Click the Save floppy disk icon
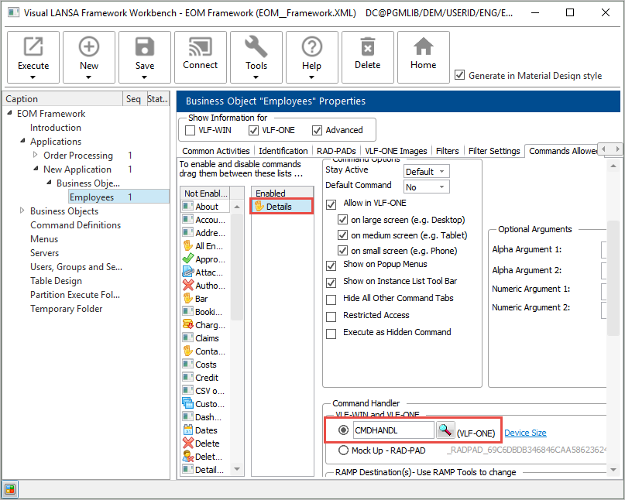This screenshot has height=500, width=625. (144, 46)
